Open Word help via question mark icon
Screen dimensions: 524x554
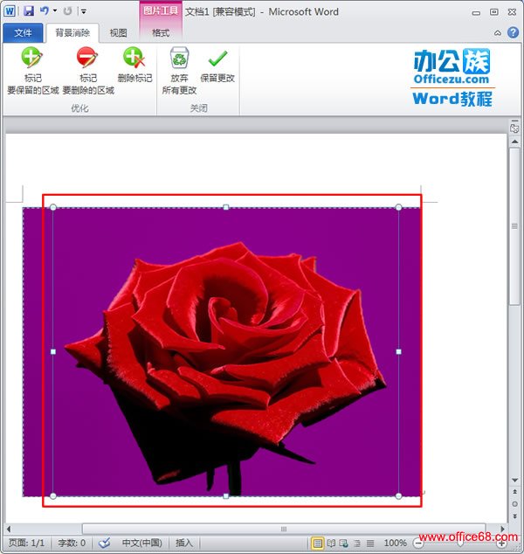[x=513, y=32]
